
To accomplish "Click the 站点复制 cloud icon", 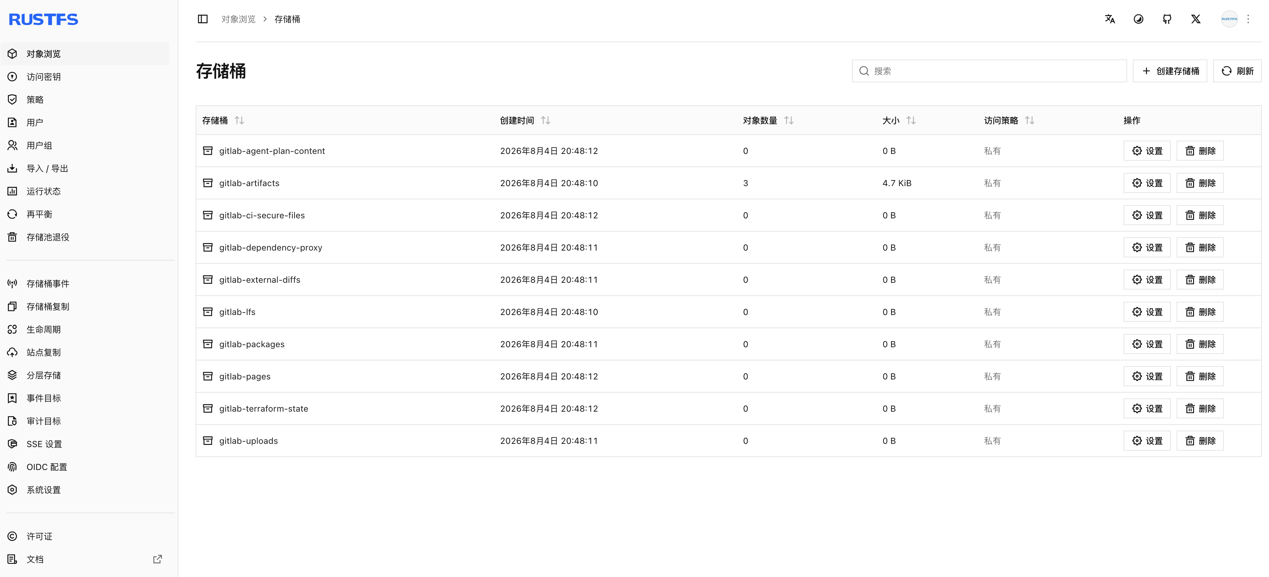I will tap(12, 352).
